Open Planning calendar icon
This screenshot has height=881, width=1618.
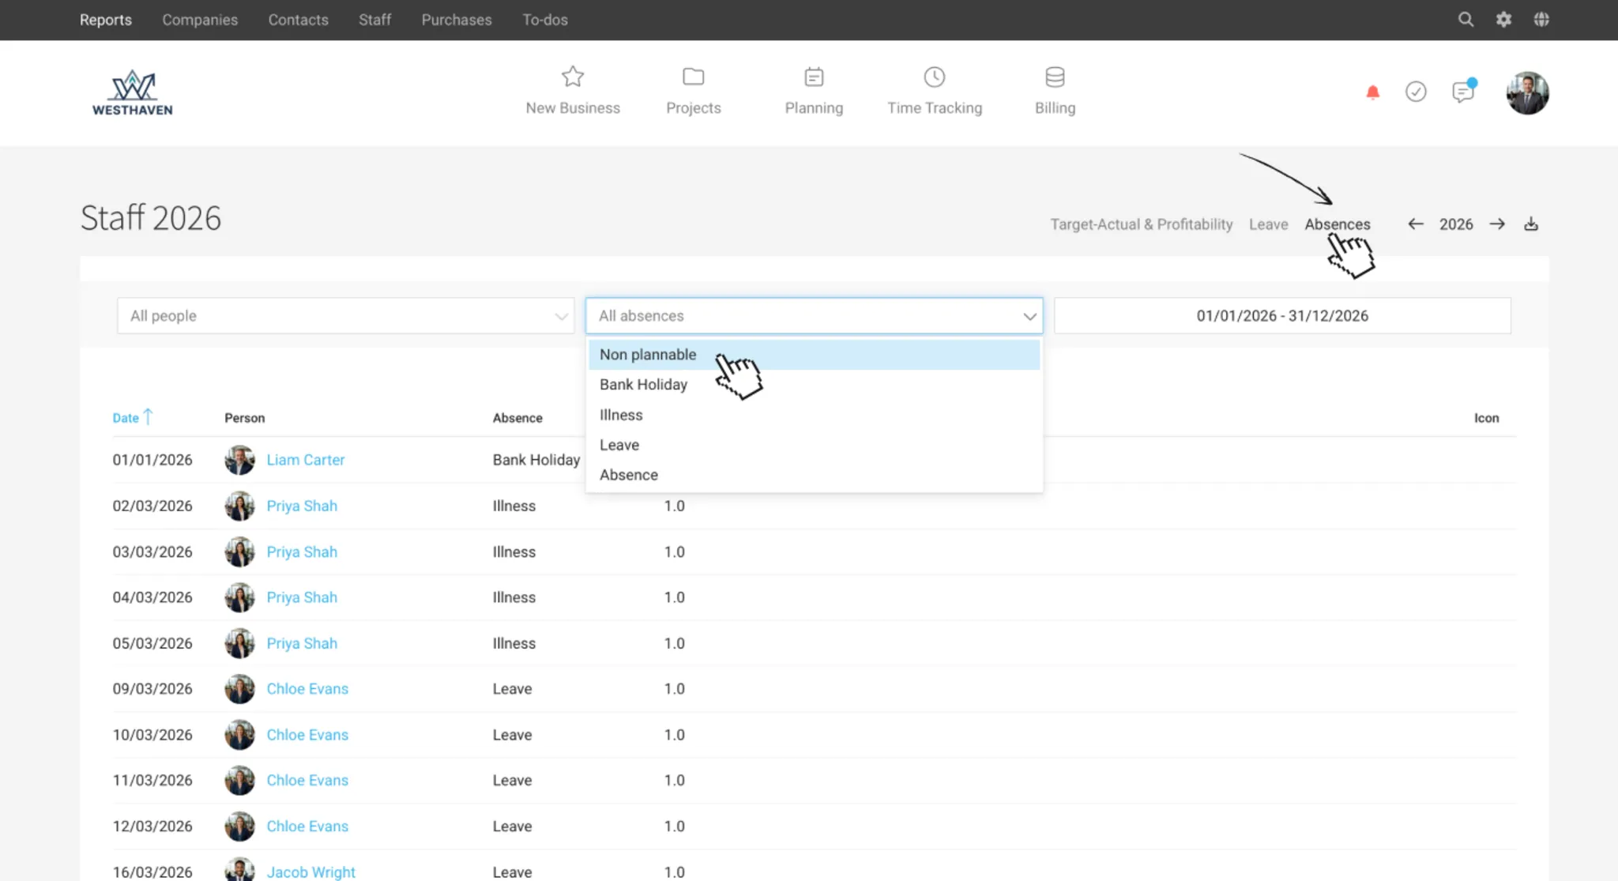[814, 77]
